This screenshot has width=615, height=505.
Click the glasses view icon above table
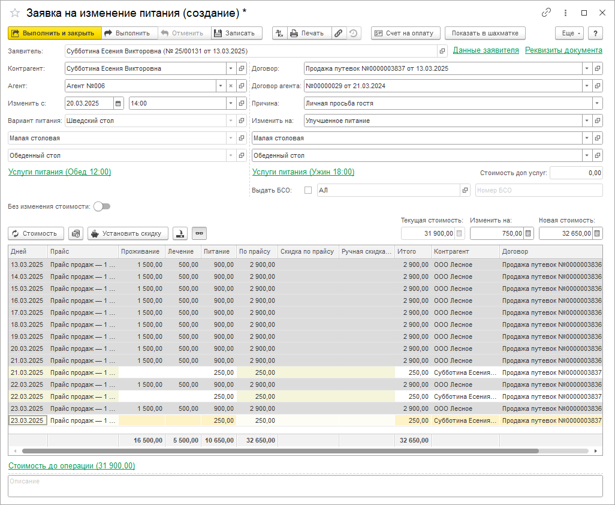point(199,233)
